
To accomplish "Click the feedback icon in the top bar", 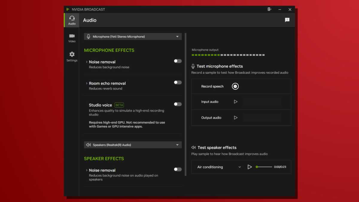I will [x=287, y=20].
